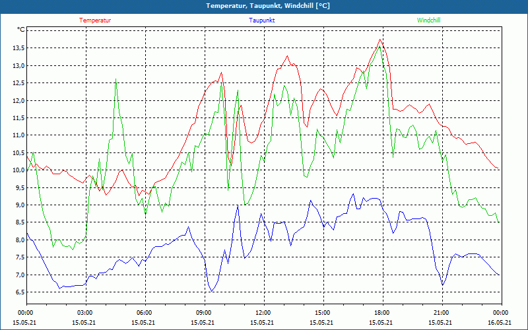Click the 12:00 time axis label

click(x=264, y=313)
